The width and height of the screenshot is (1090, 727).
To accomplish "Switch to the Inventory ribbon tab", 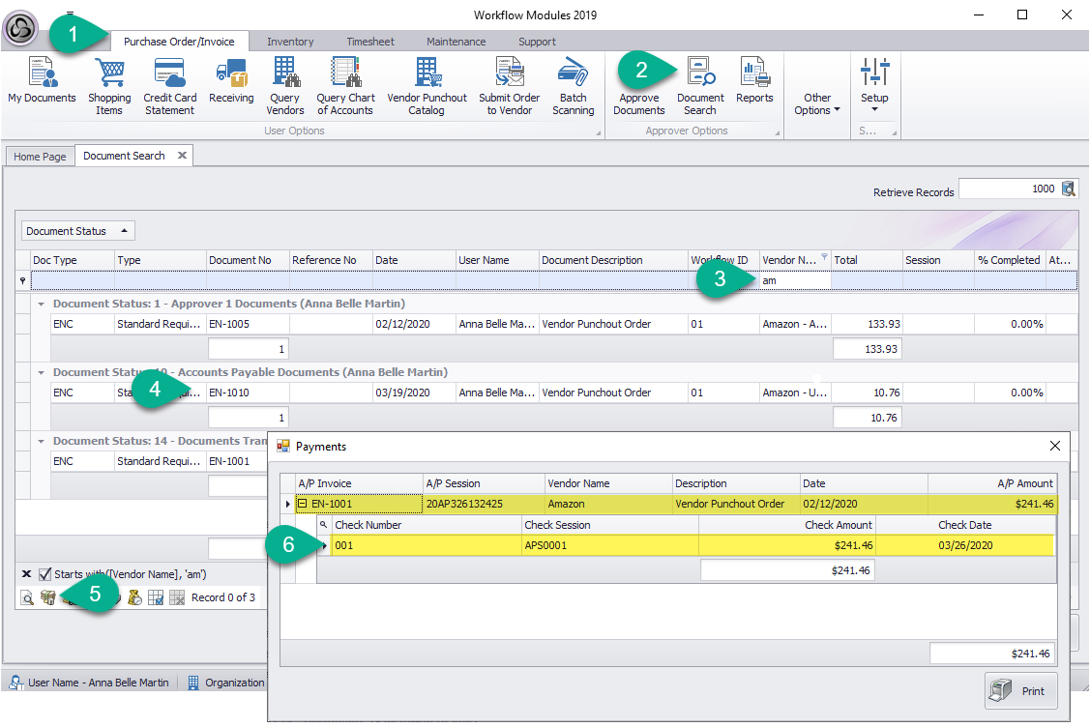I will (x=290, y=42).
